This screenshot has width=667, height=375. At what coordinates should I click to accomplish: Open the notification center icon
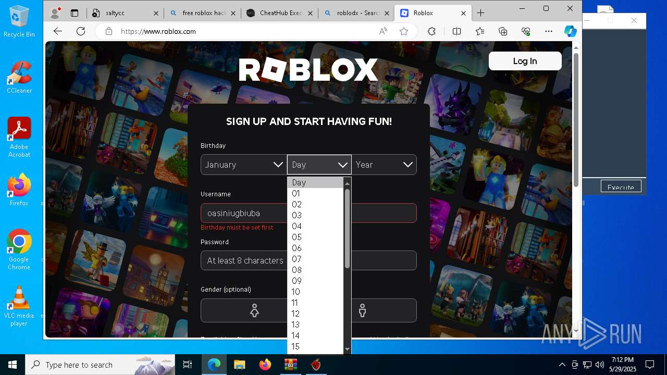click(650, 365)
